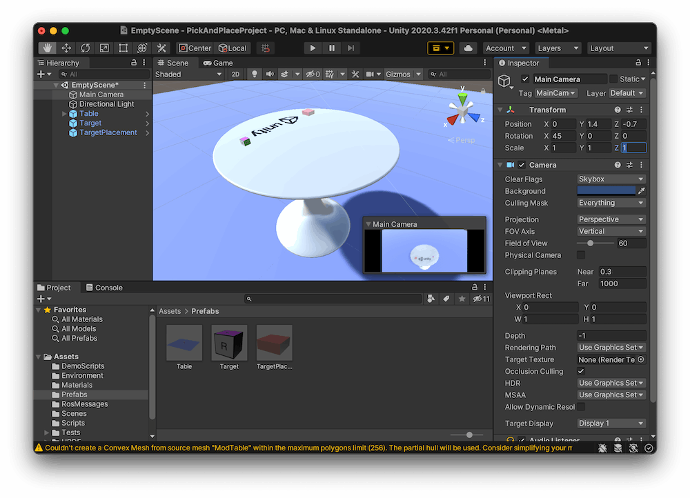Toggle 2D scene view mode
This screenshot has height=498, width=690.
pyautogui.click(x=236, y=74)
